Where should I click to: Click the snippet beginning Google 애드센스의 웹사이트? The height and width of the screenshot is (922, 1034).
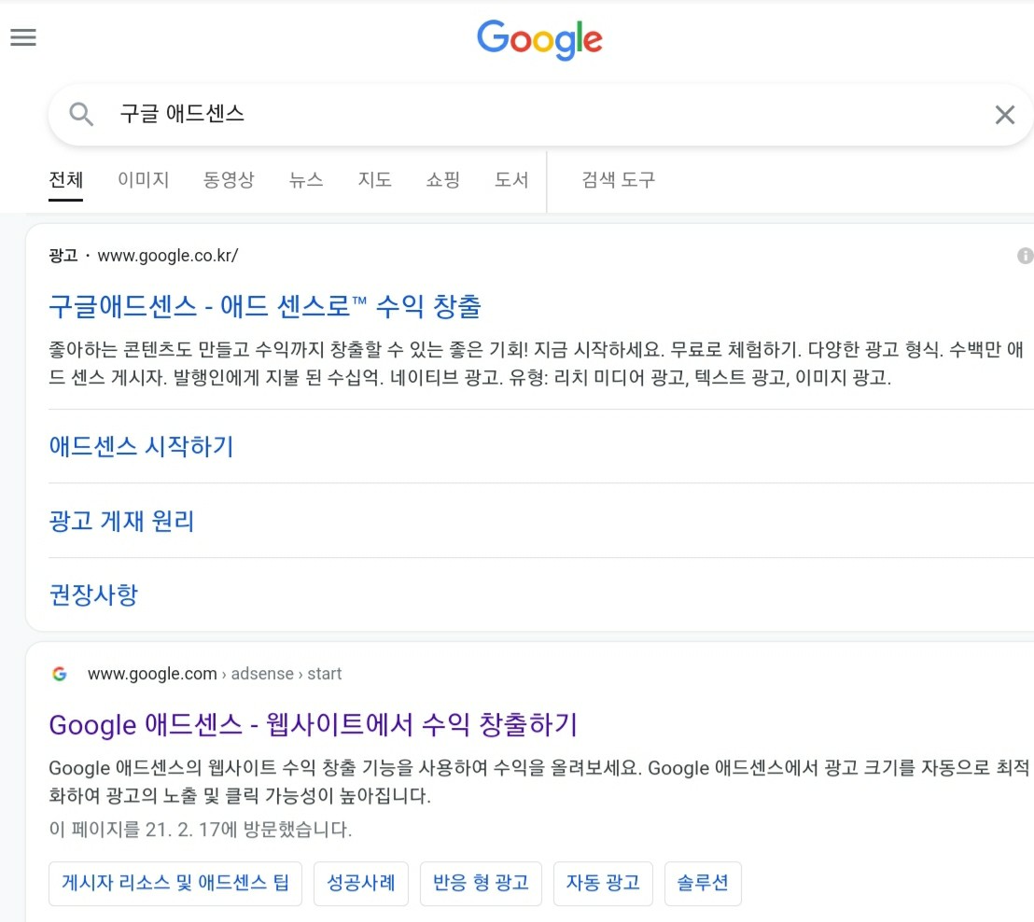pos(539,781)
